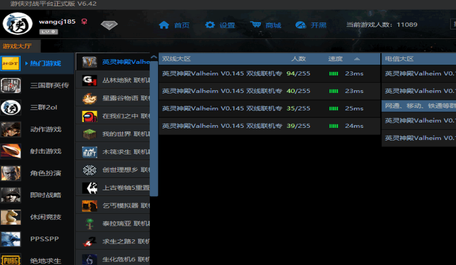The image size is (456, 265).
Task: Click the 电信大区 header
Action: 399,59
